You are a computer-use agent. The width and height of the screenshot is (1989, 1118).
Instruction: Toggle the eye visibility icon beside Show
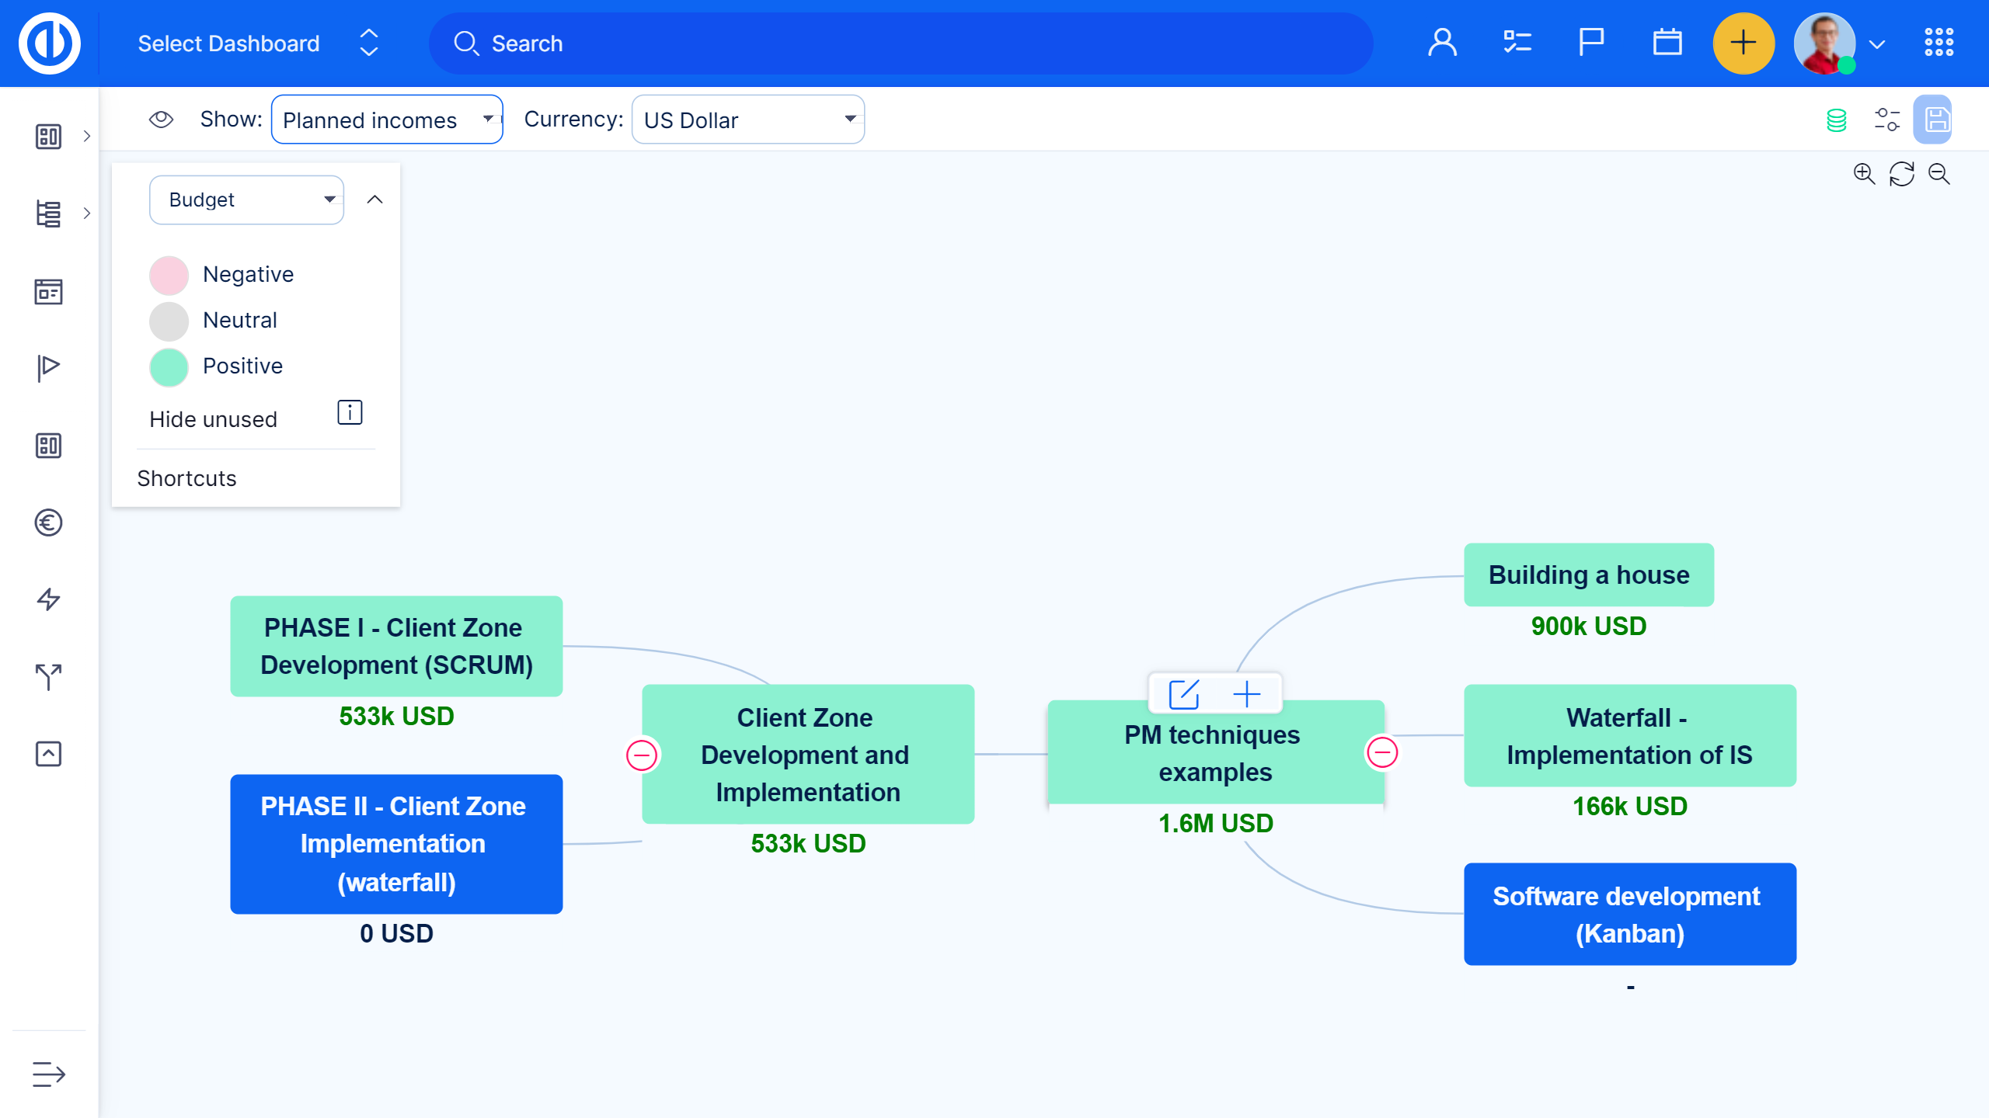coord(161,119)
